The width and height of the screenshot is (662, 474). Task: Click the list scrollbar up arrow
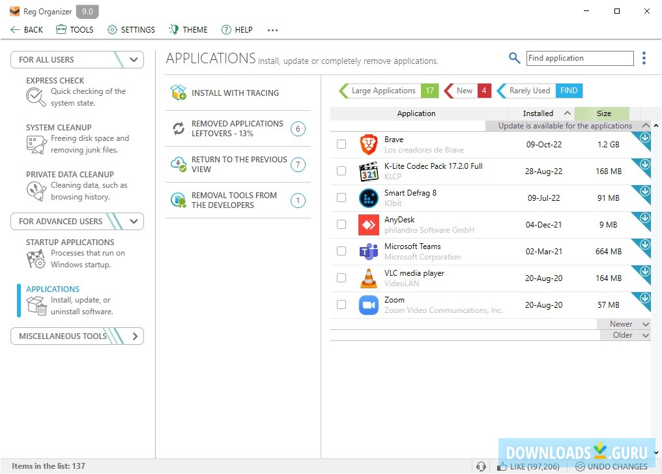[656, 125]
